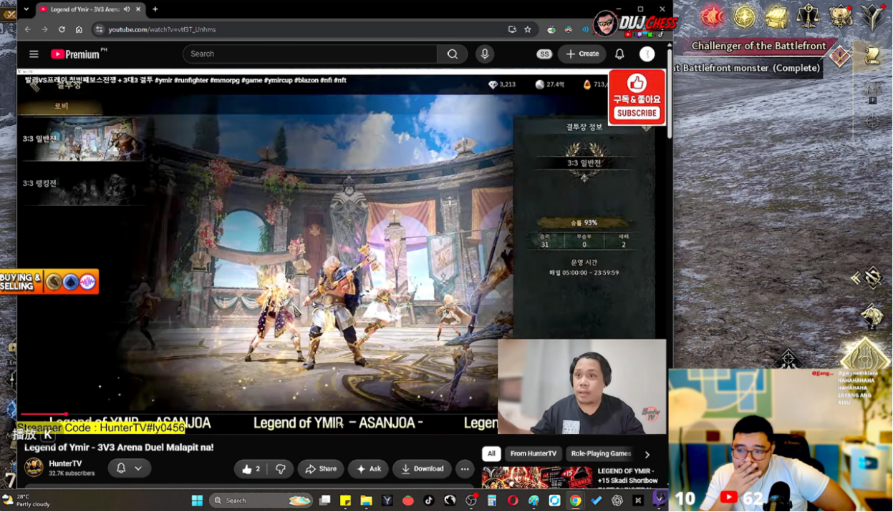Open the game's balance scales icon
893x512 pixels.
tap(808, 16)
